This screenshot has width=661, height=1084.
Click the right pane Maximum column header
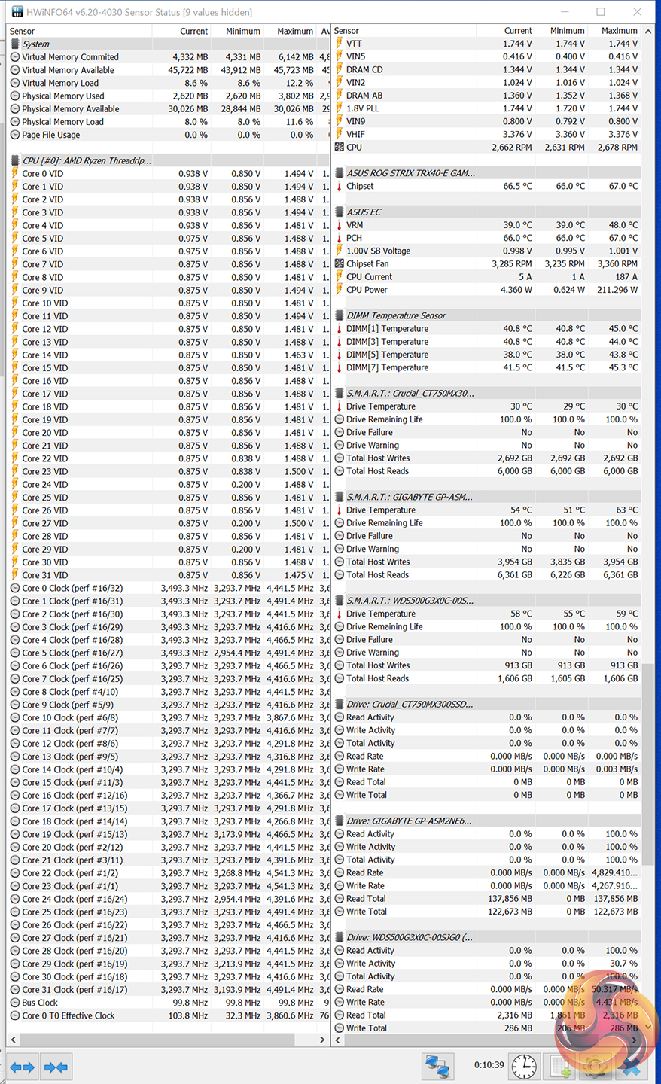614,31
